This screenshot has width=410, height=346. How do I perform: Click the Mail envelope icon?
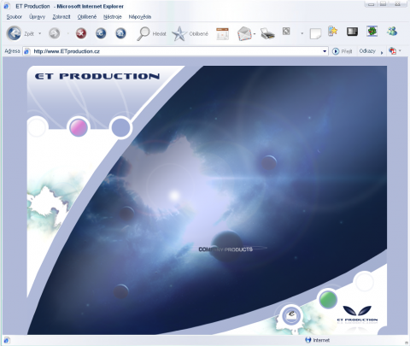[x=244, y=33]
